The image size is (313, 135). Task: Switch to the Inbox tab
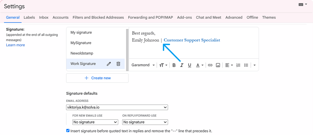coord(44,17)
